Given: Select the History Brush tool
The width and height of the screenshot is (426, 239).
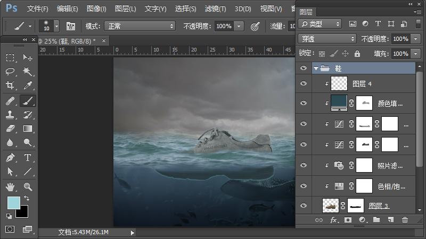Looking at the screenshot, I should [x=28, y=115].
